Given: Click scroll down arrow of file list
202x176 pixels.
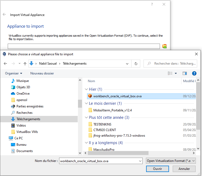Looking at the screenshot, I should [198, 149].
